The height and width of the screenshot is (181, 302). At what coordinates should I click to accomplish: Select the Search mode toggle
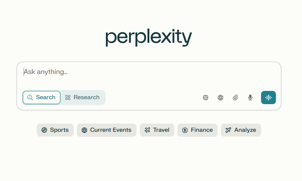[41, 98]
